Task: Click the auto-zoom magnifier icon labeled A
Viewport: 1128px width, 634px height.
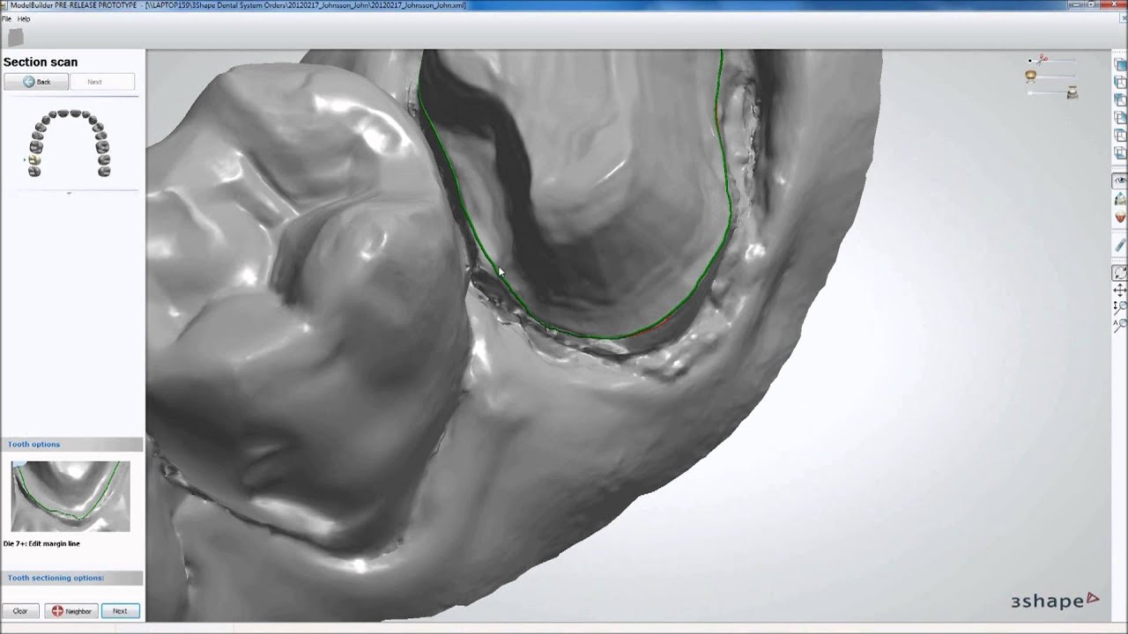Action: point(1120,324)
